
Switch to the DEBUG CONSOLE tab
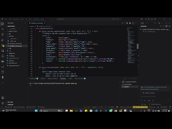53,78
